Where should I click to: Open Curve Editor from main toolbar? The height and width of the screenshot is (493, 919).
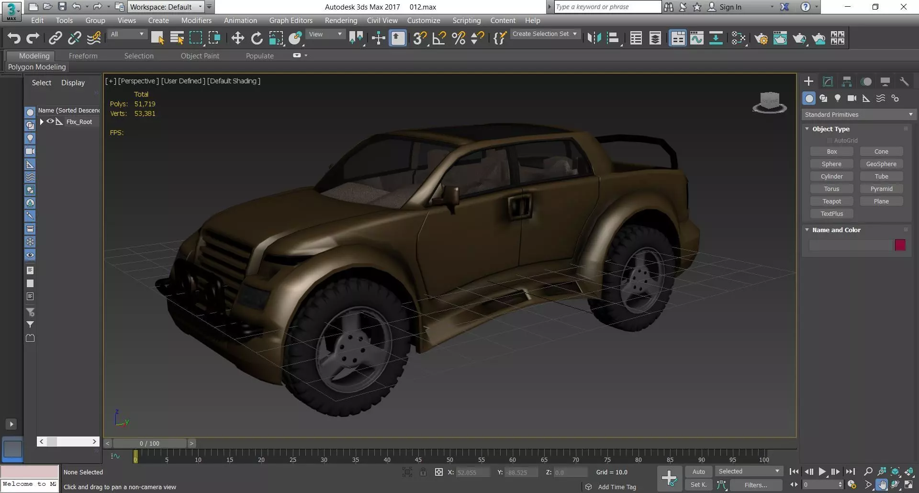[x=697, y=38]
